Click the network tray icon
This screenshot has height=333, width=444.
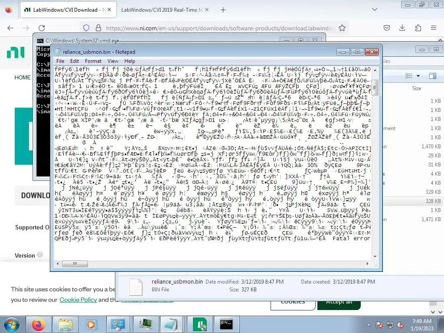click(x=390, y=325)
